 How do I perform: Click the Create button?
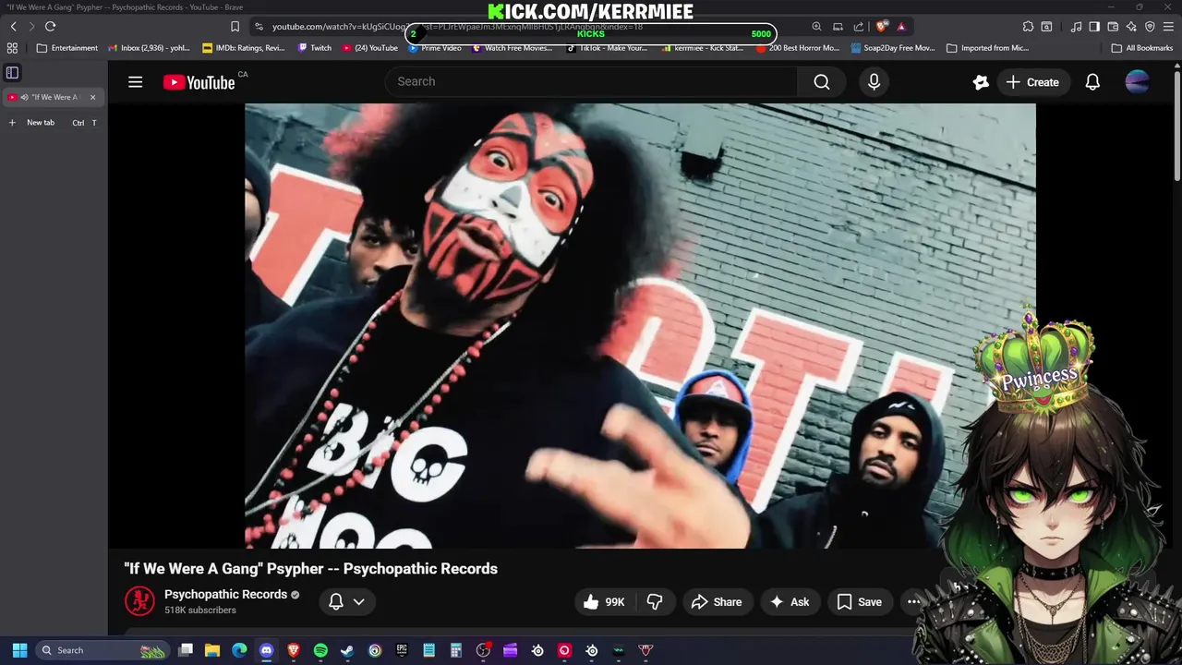click(x=1033, y=82)
